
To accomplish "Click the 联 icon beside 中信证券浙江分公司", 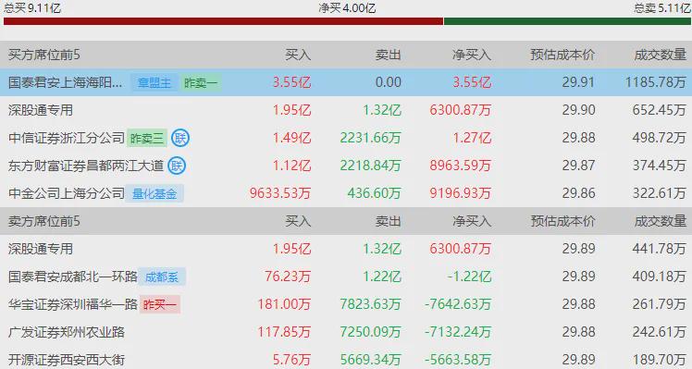I will pyautogui.click(x=180, y=138).
